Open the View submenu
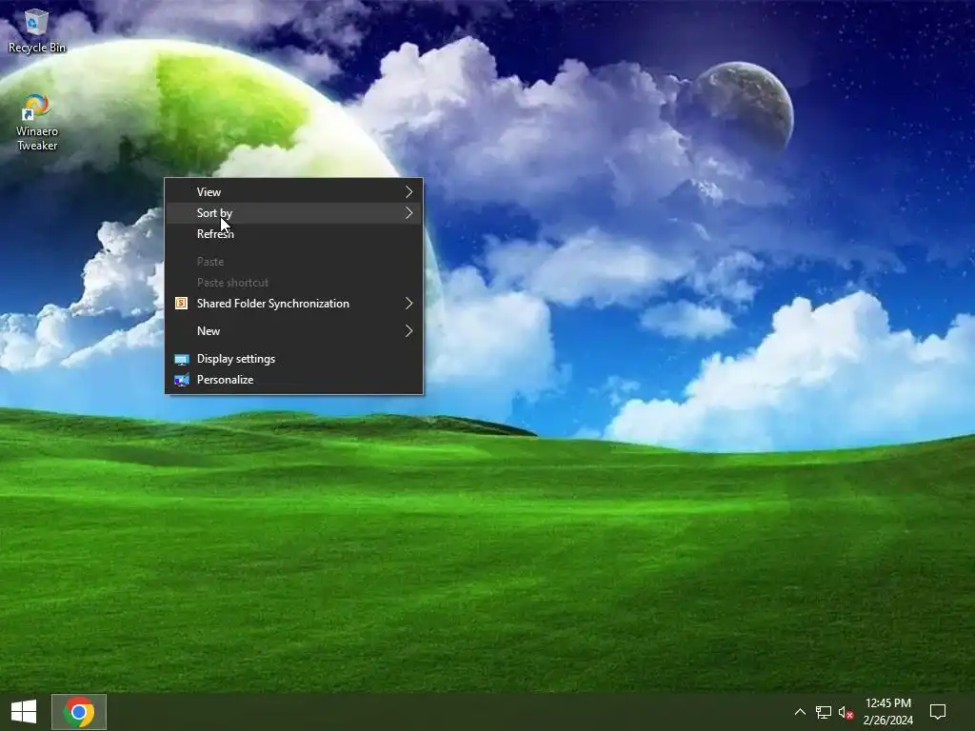This screenshot has height=731, width=975. (294, 192)
